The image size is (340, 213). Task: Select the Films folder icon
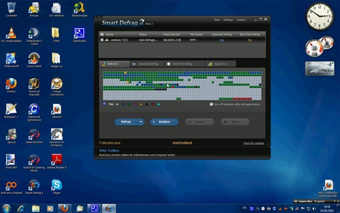57,35
